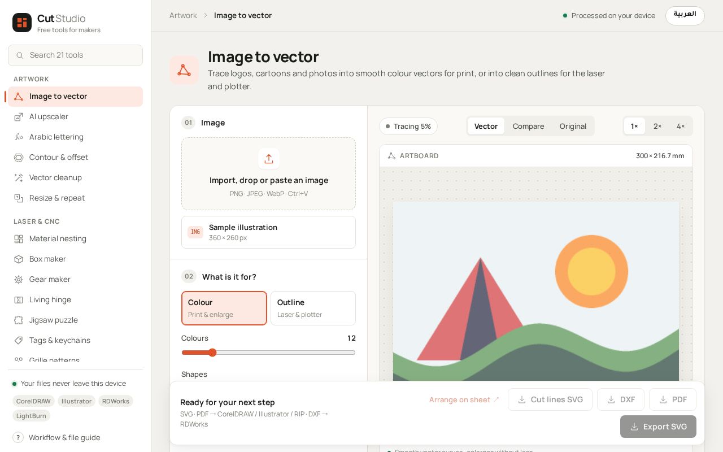Set preview zoom to 1×

tap(634, 126)
